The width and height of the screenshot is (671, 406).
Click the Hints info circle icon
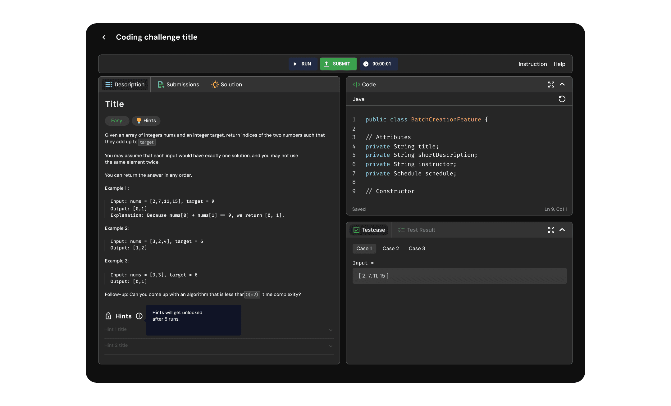click(x=139, y=316)
